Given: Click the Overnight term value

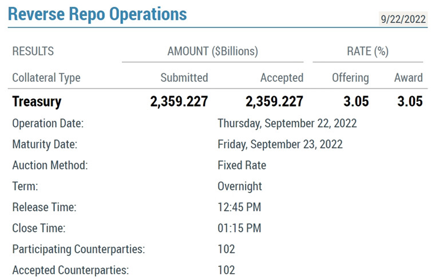Looking at the screenshot, I should click(x=239, y=186).
